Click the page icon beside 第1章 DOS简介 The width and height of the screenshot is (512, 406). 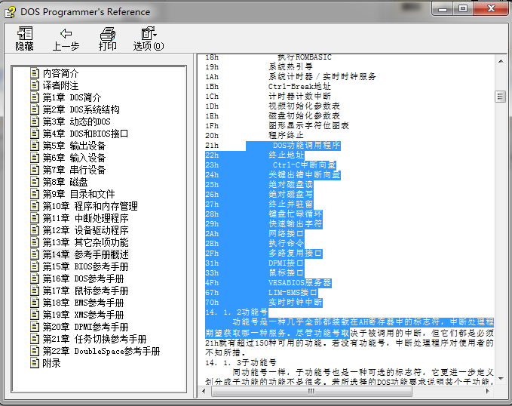[x=35, y=97]
